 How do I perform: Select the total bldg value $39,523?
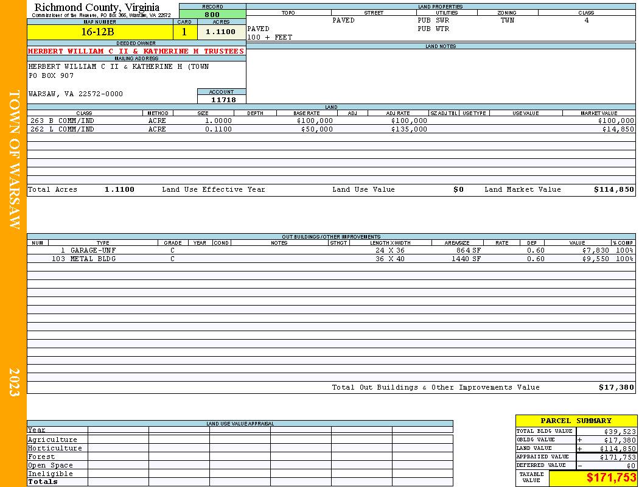[619, 432]
